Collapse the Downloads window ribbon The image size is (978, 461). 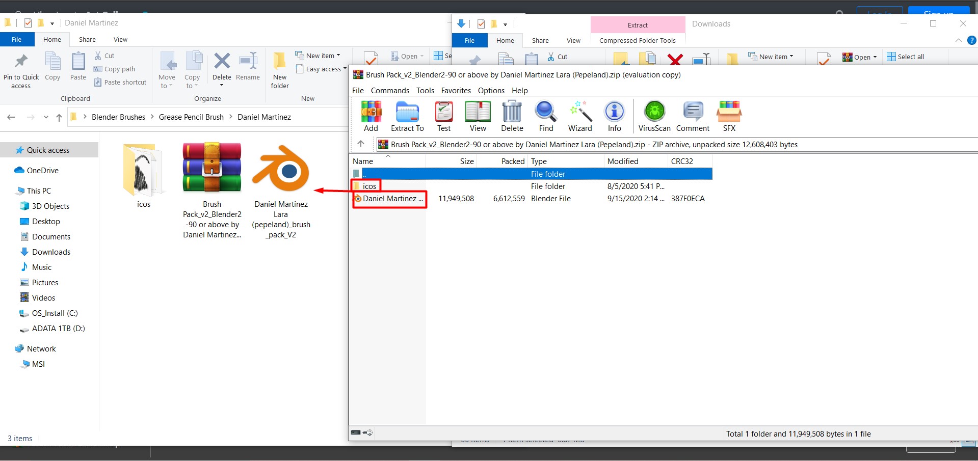pyautogui.click(x=959, y=40)
